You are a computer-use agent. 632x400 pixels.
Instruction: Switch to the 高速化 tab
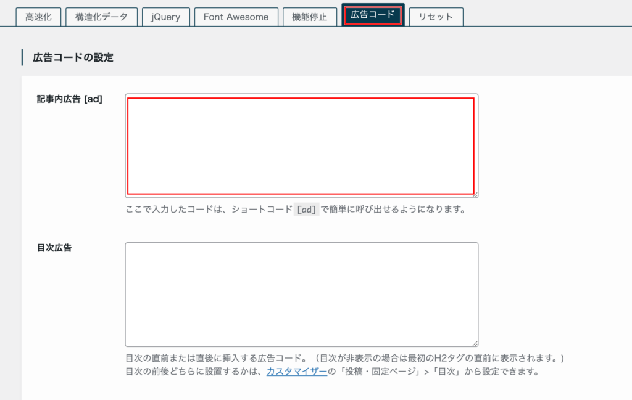click(x=38, y=17)
